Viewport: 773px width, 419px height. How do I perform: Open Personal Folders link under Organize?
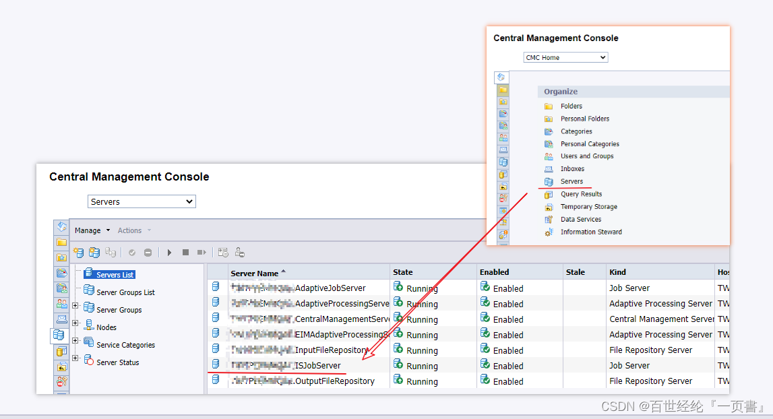pos(585,119)
